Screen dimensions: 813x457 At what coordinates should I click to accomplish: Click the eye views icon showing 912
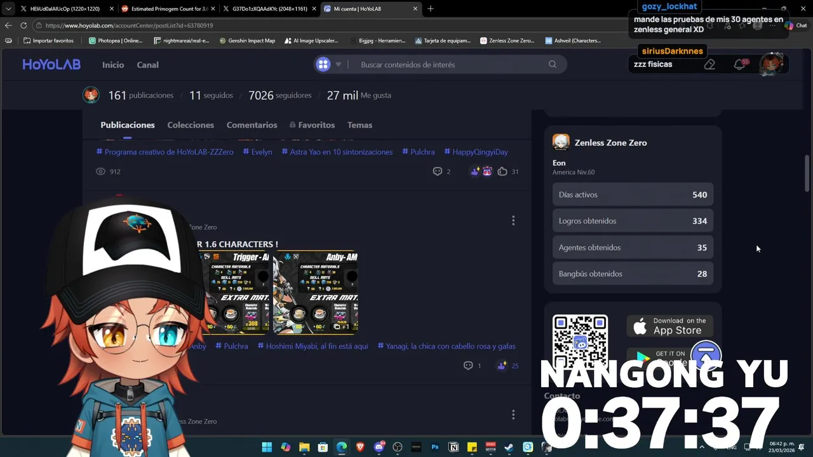pyautogui.click(x=100, y=171)
